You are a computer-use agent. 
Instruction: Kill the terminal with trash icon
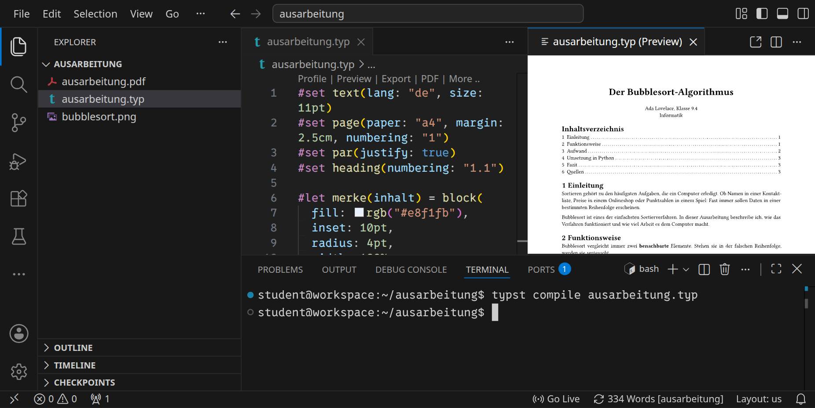coord(725,269)
